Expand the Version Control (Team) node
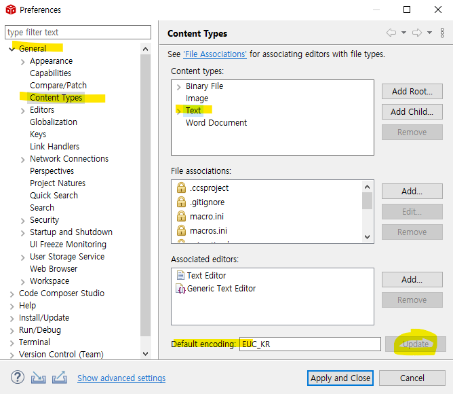The width and height of the screenshot is (453, 394). 12,355
